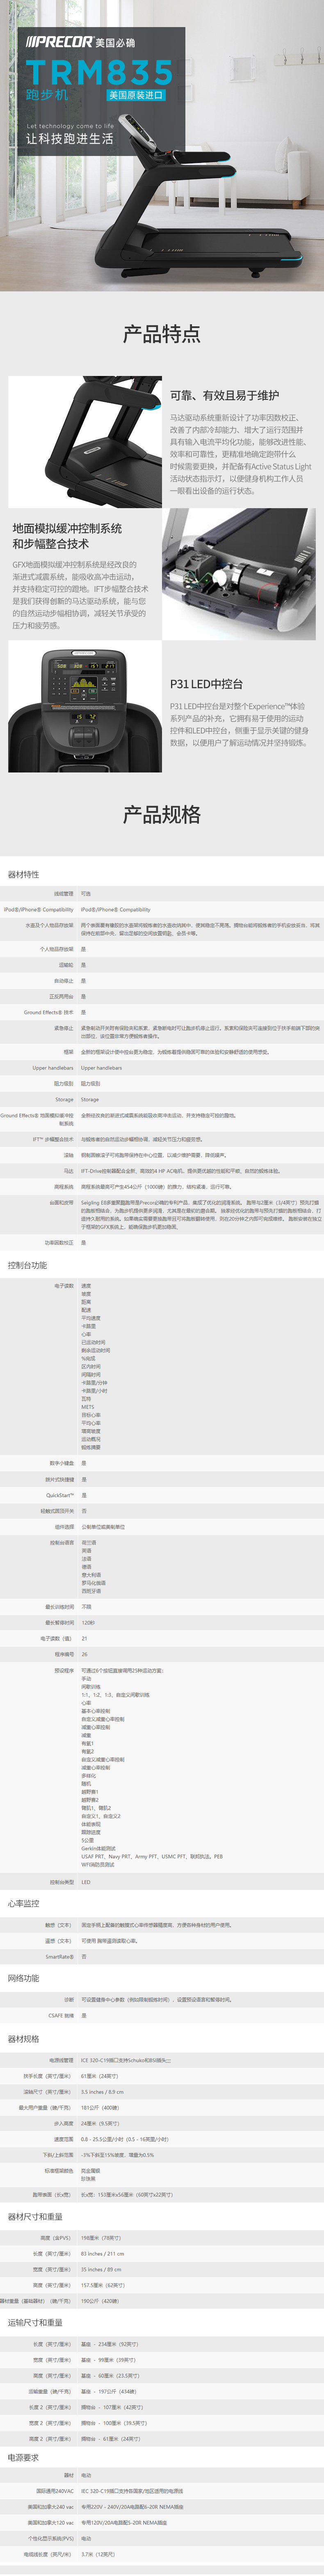Click the 网络功能 section title
Screen dimensions: 324x2576
click(24, 1978)
